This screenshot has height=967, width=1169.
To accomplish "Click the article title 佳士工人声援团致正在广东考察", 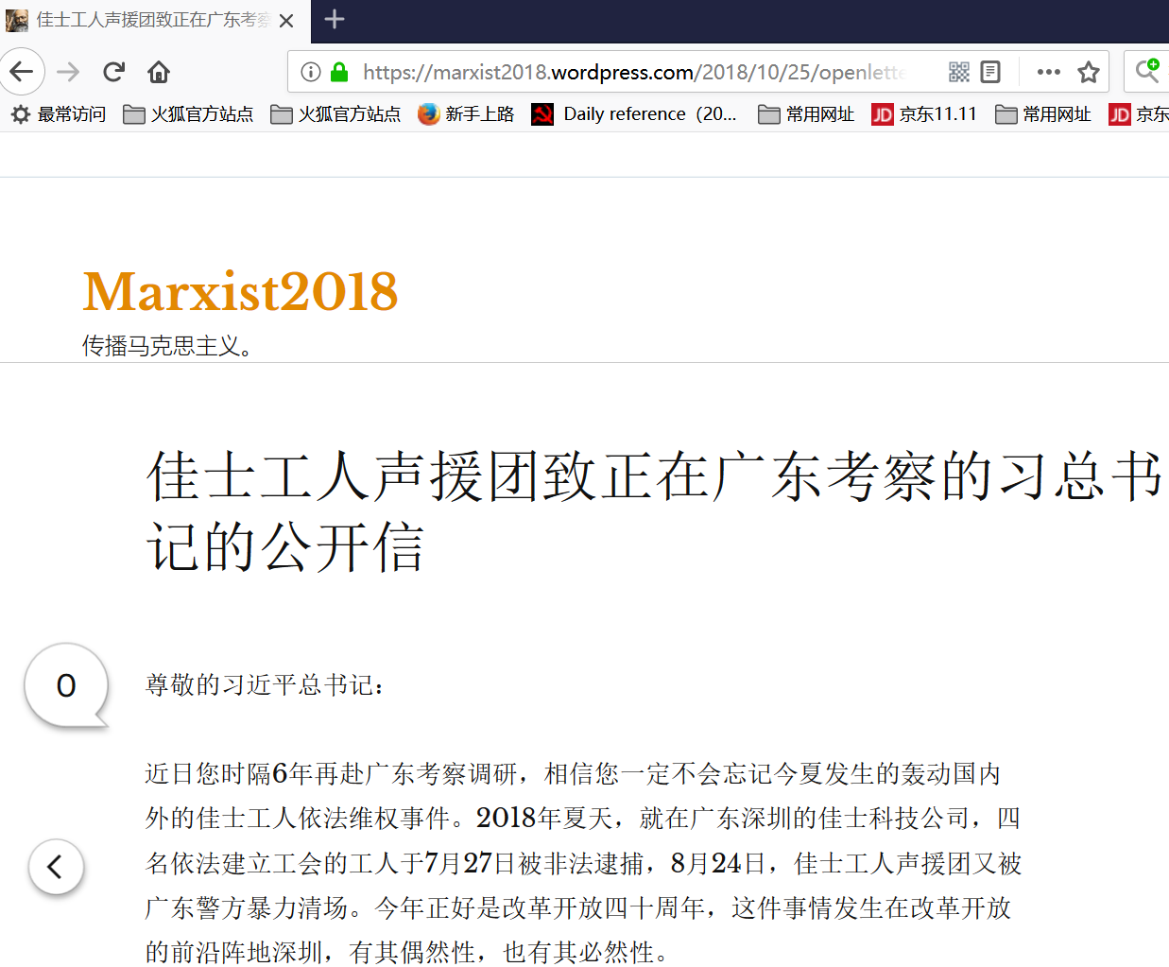I will [655, 511].
